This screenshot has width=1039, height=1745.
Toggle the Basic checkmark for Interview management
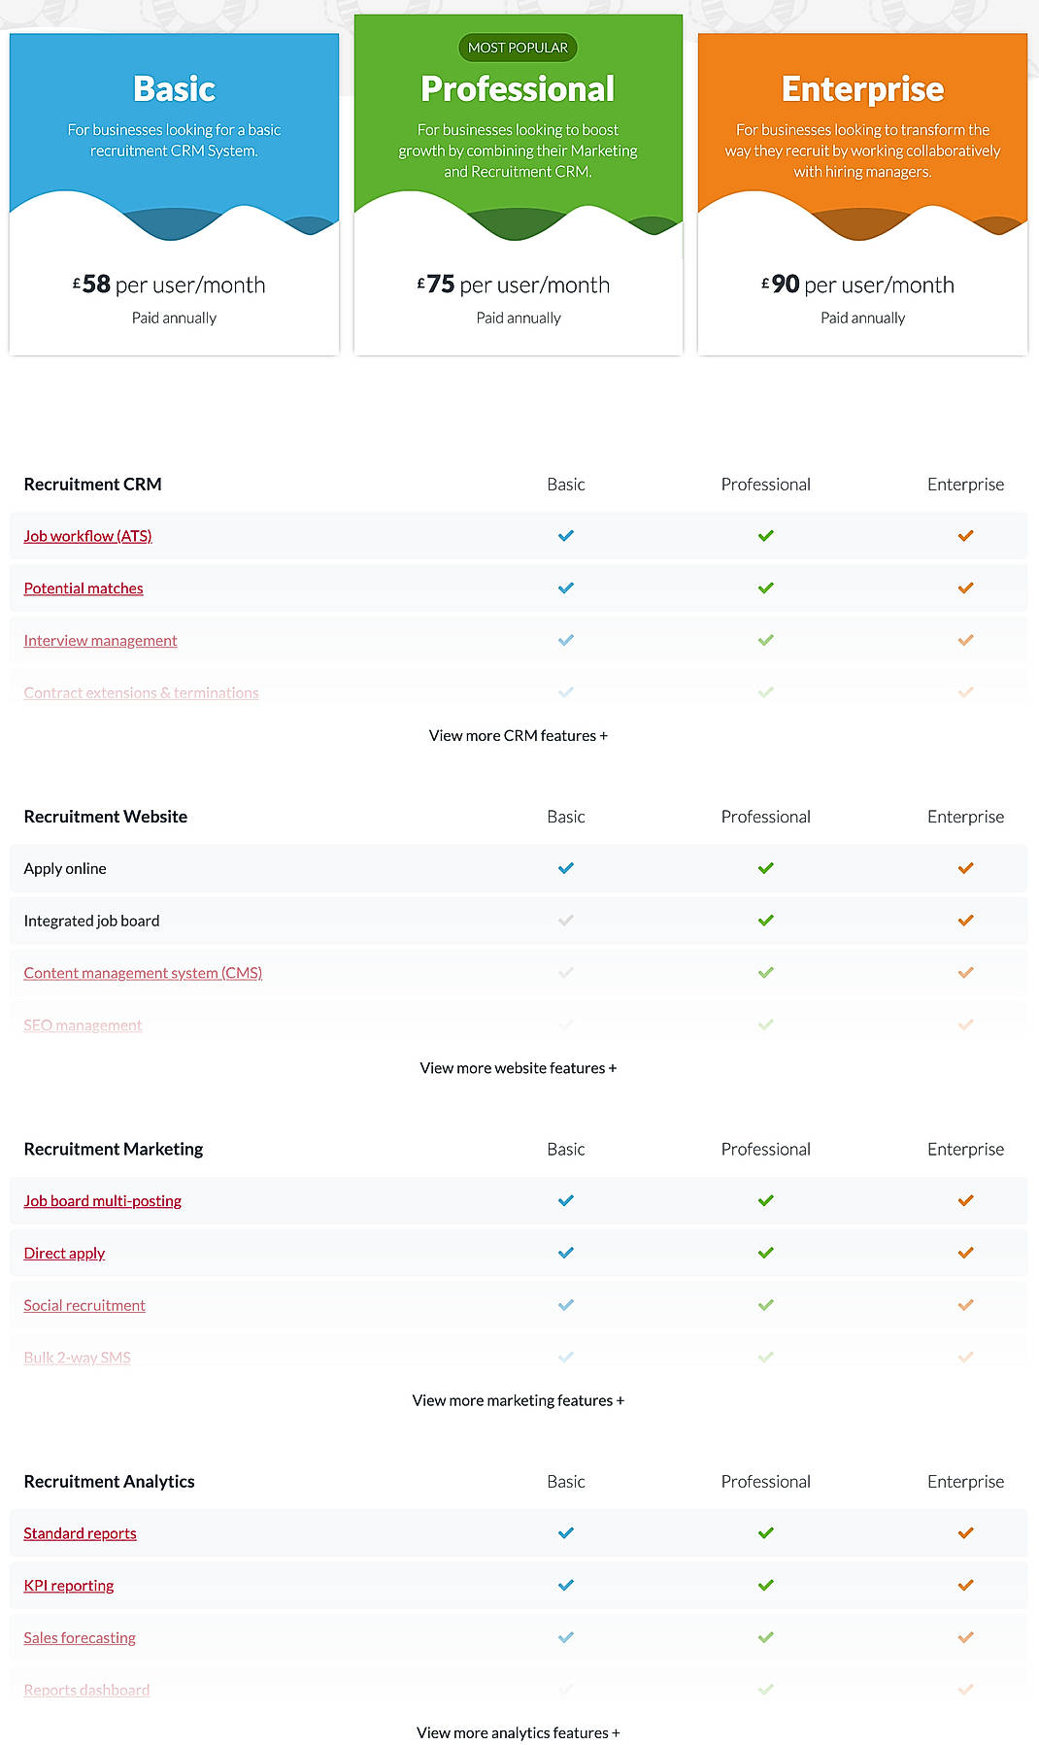tap(565, 640)
